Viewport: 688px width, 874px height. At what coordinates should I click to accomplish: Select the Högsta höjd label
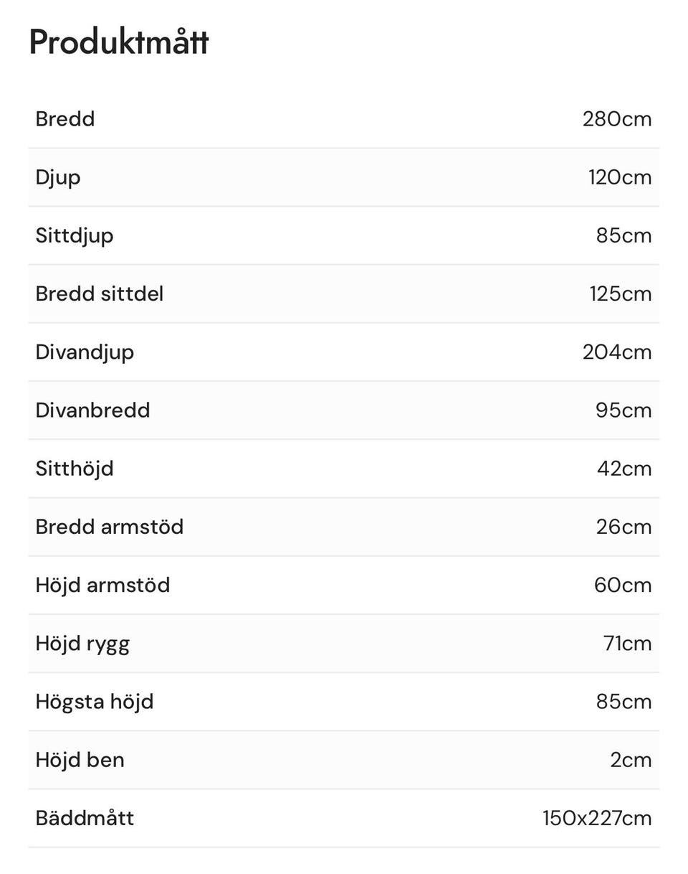click(95, 702)
